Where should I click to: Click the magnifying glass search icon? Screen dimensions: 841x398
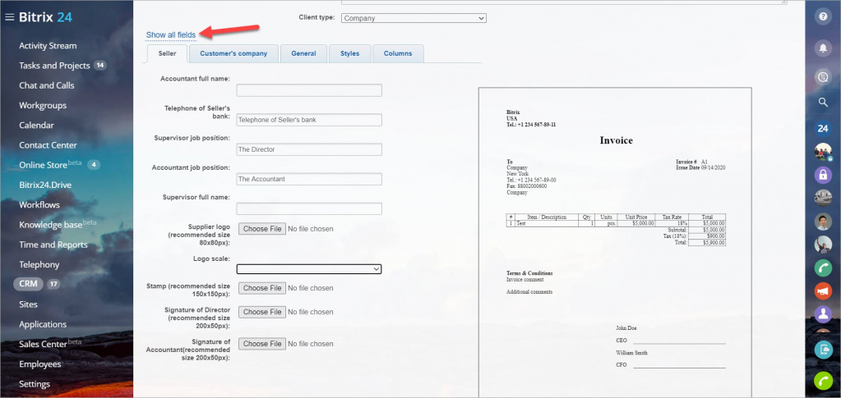[x=823, y=102]
